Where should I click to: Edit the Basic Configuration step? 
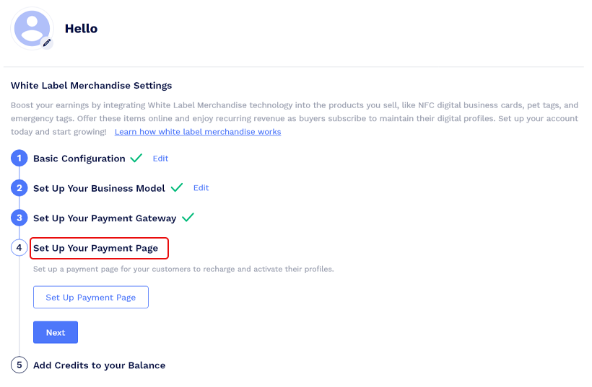click(x=160, y=159)
